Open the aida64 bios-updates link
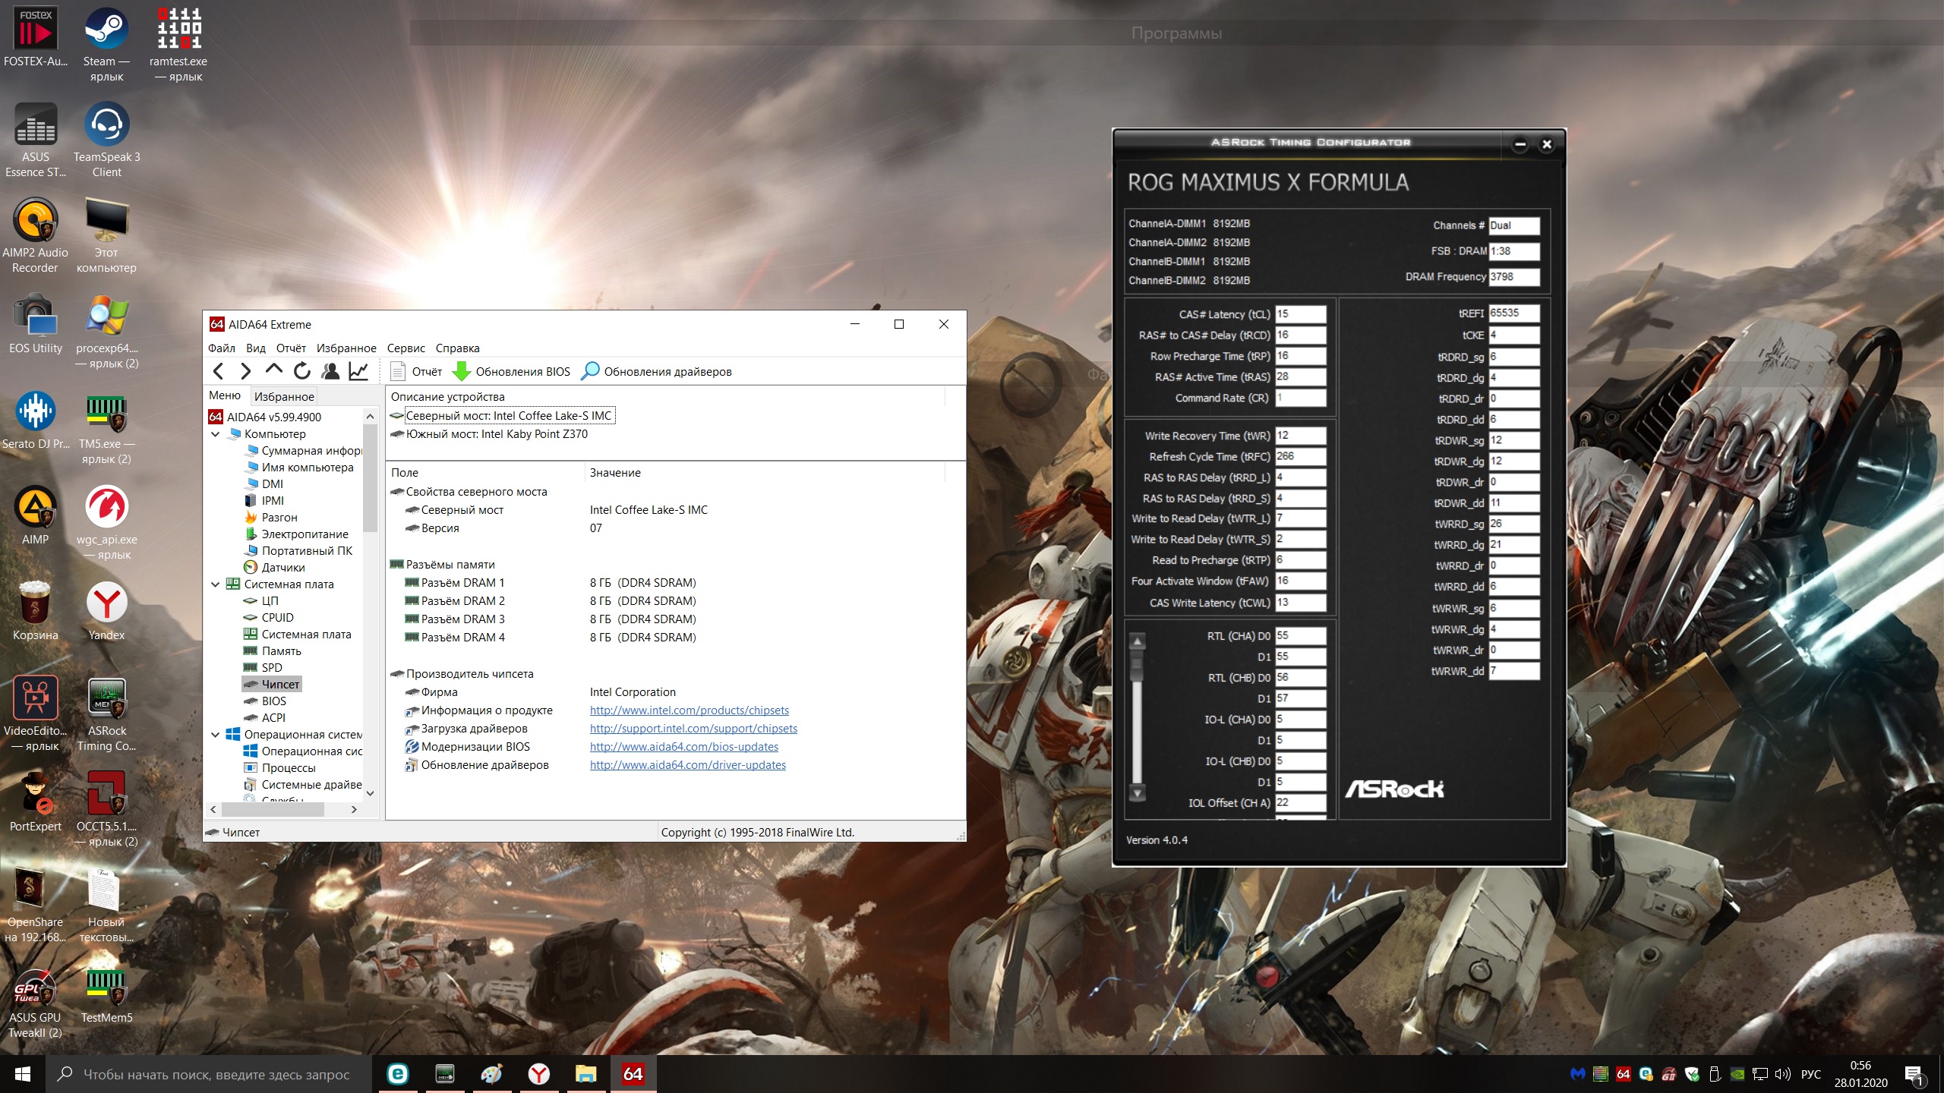This screenshot has height=1093, width=1944. coord(683,747)
